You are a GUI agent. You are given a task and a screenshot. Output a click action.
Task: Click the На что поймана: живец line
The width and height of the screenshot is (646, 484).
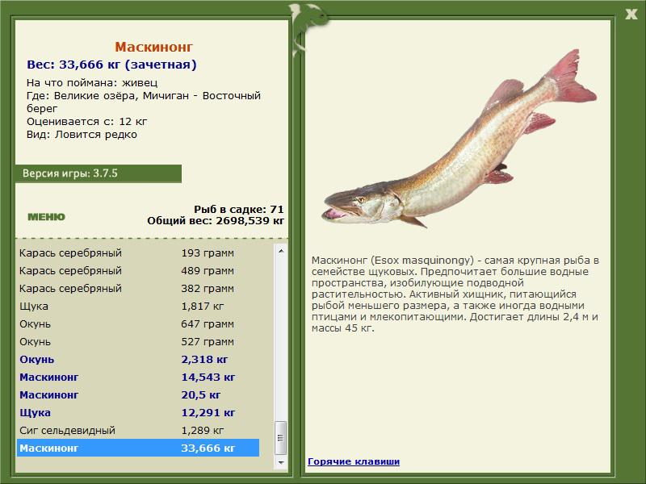click(x=92, y=83)
